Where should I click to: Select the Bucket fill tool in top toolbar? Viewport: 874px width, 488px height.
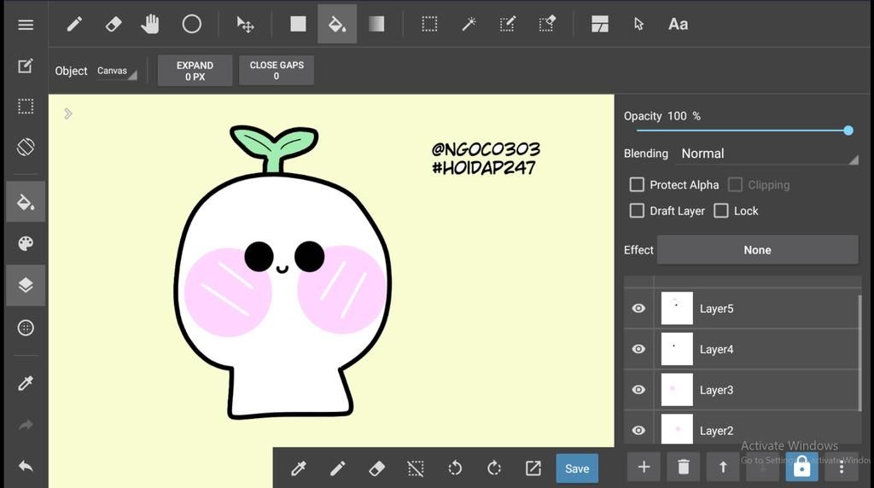337,24
